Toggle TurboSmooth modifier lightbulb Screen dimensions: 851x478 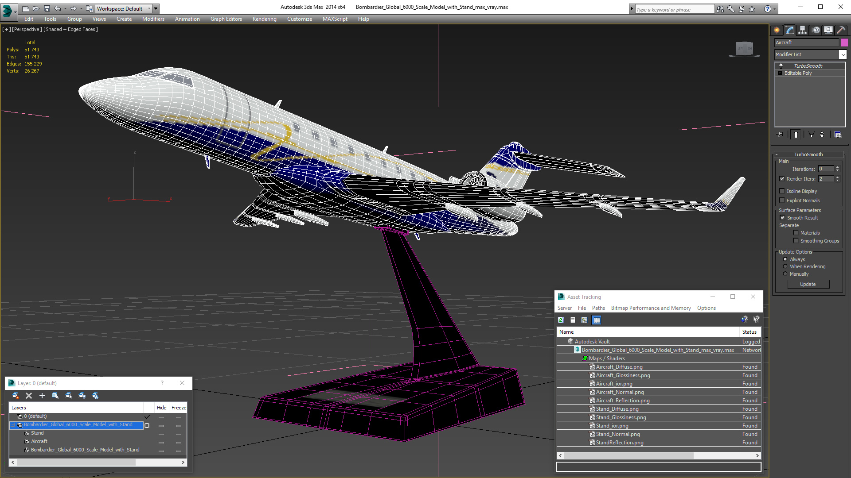781,66
